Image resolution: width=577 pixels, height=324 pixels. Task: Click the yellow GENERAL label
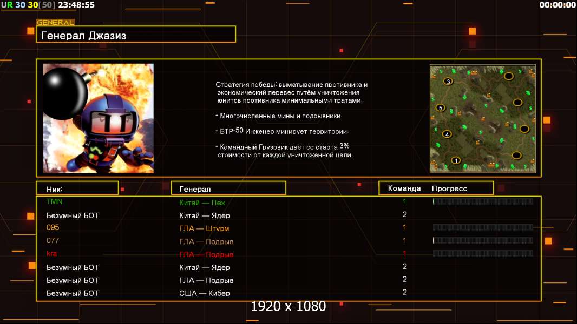(x=55, y=22)
